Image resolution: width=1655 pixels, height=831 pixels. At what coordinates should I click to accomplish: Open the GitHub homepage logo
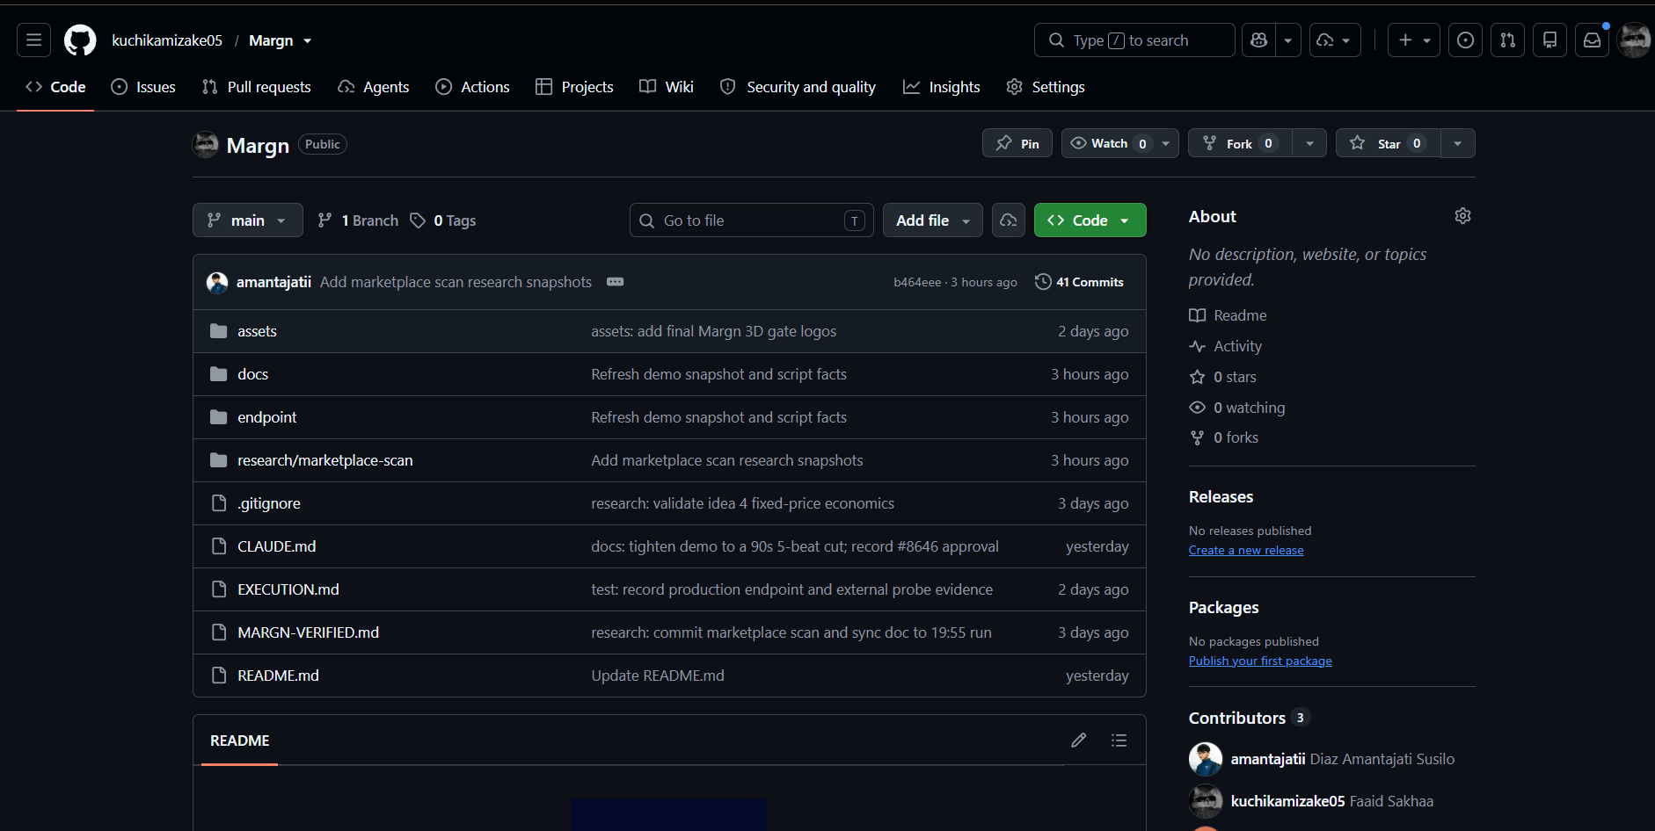[80, 40]
